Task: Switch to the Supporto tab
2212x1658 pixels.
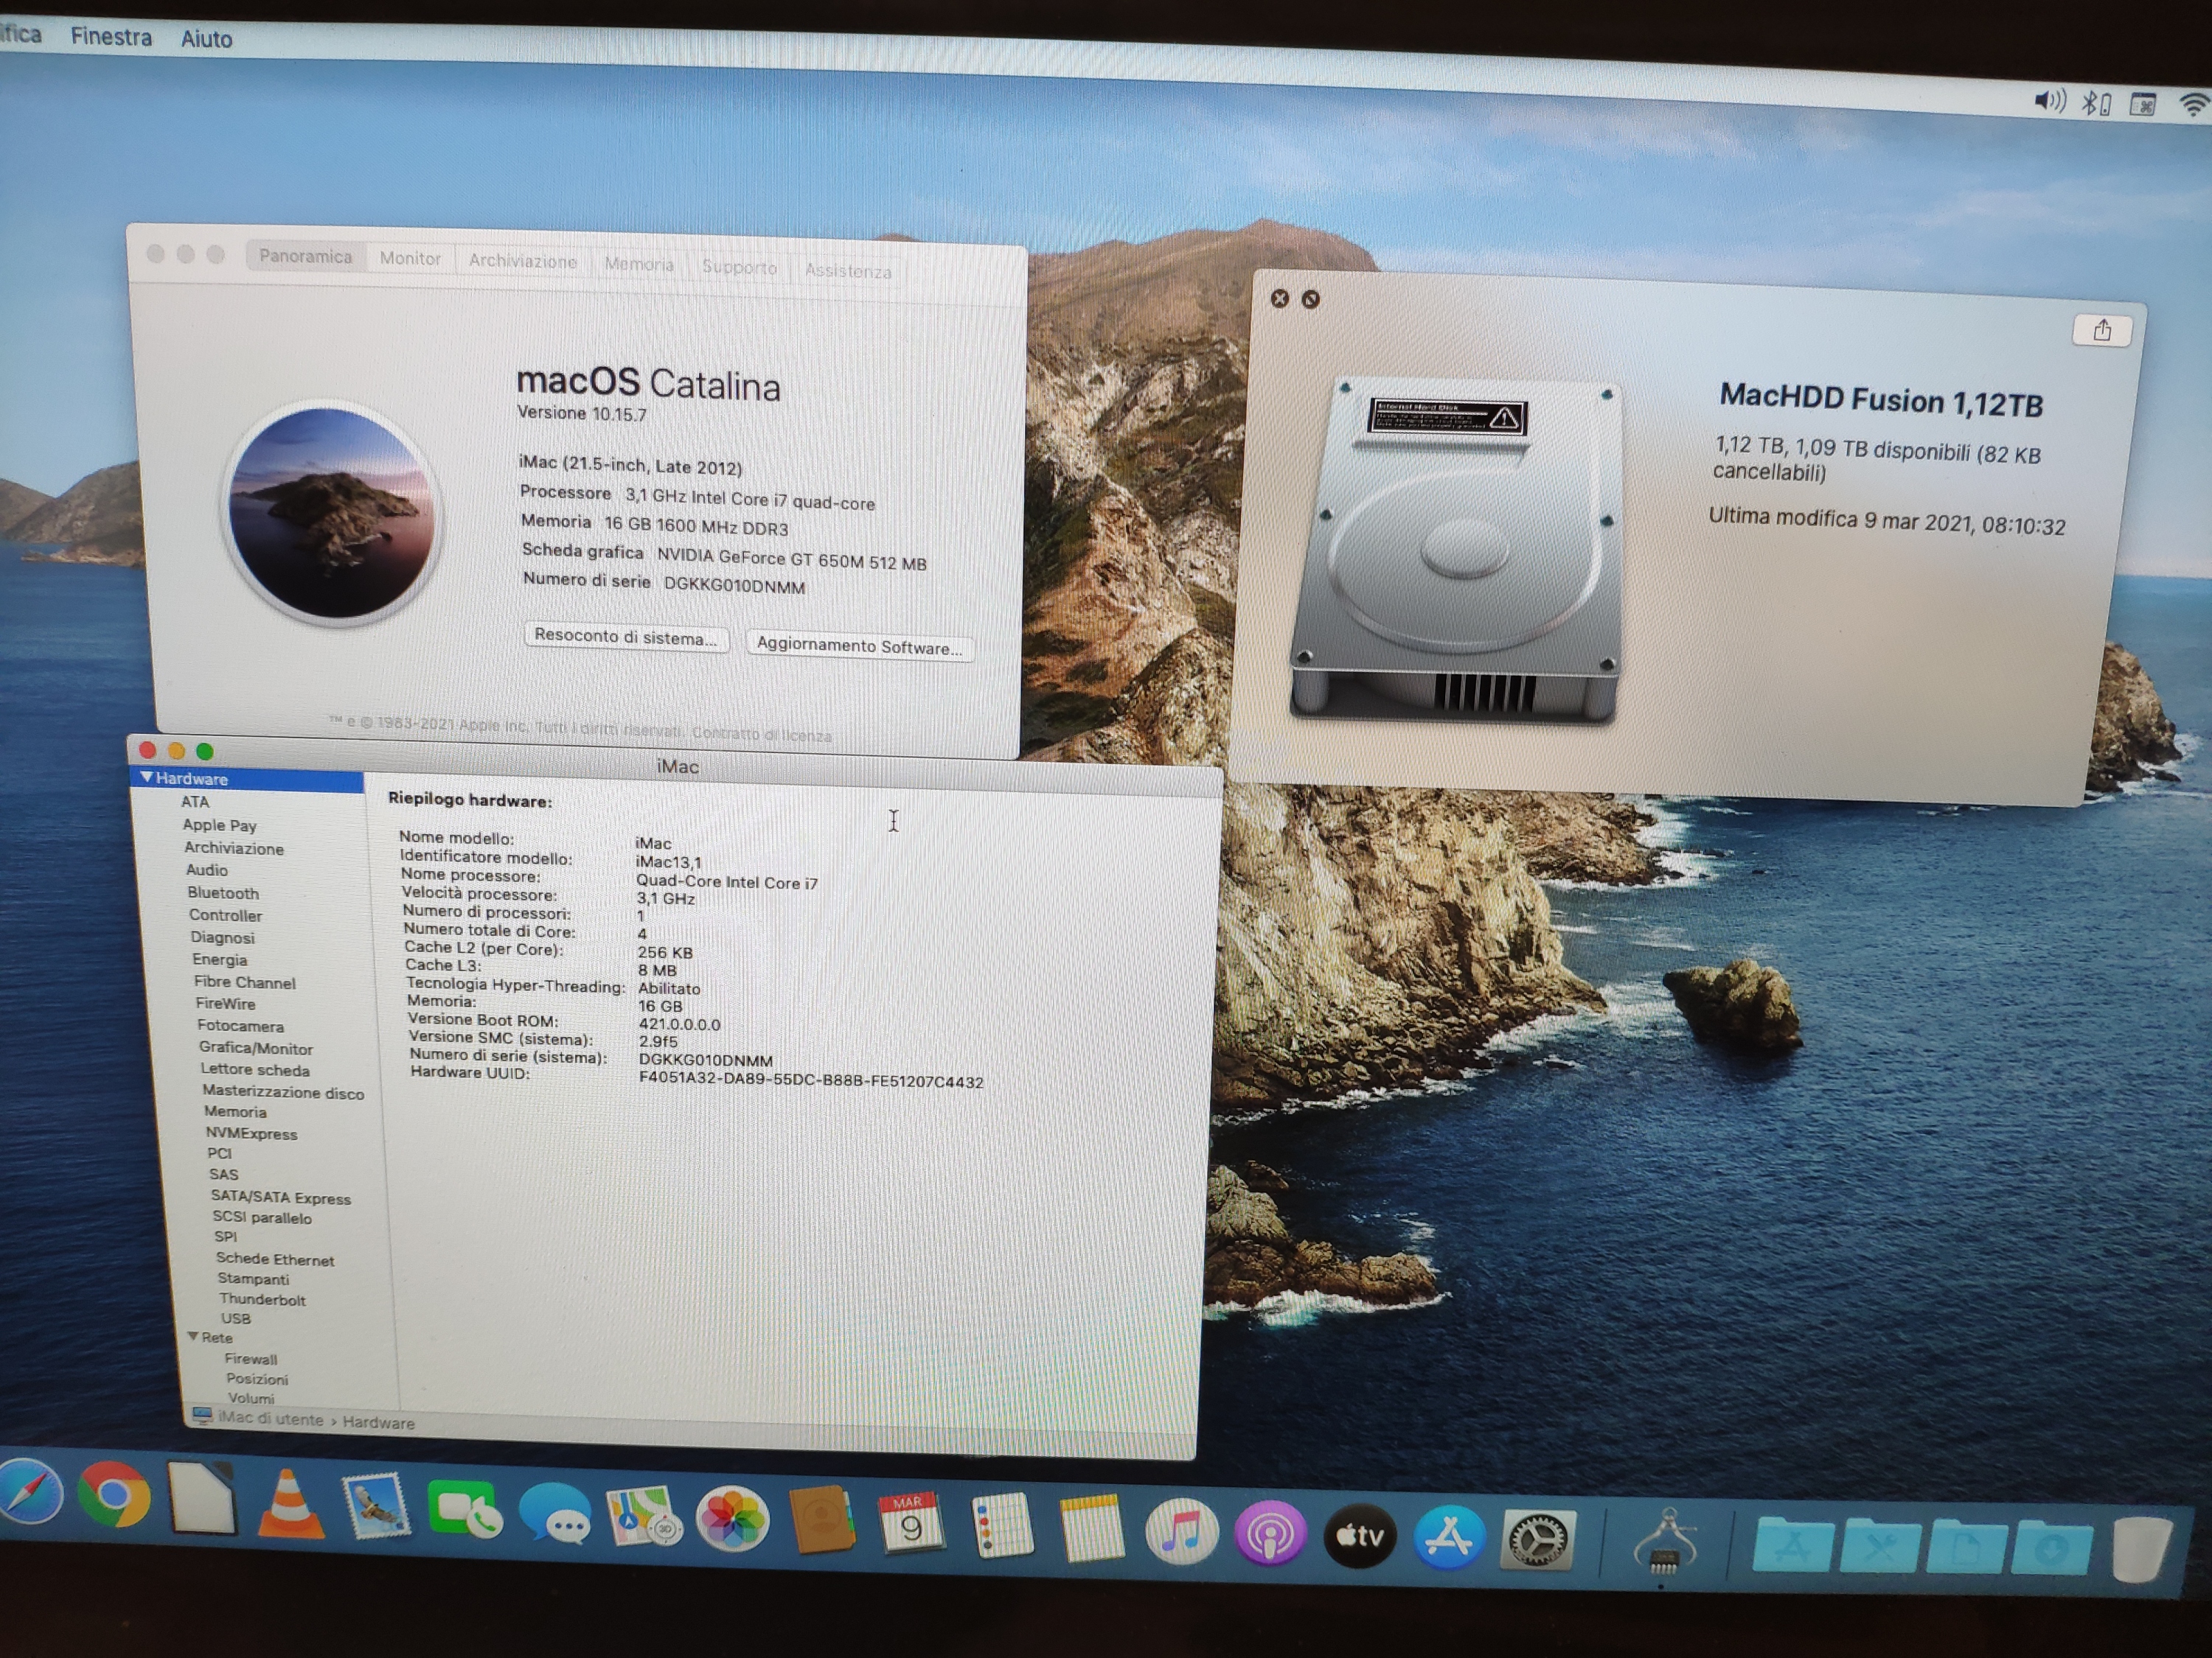Action: [x=739, y=267]
